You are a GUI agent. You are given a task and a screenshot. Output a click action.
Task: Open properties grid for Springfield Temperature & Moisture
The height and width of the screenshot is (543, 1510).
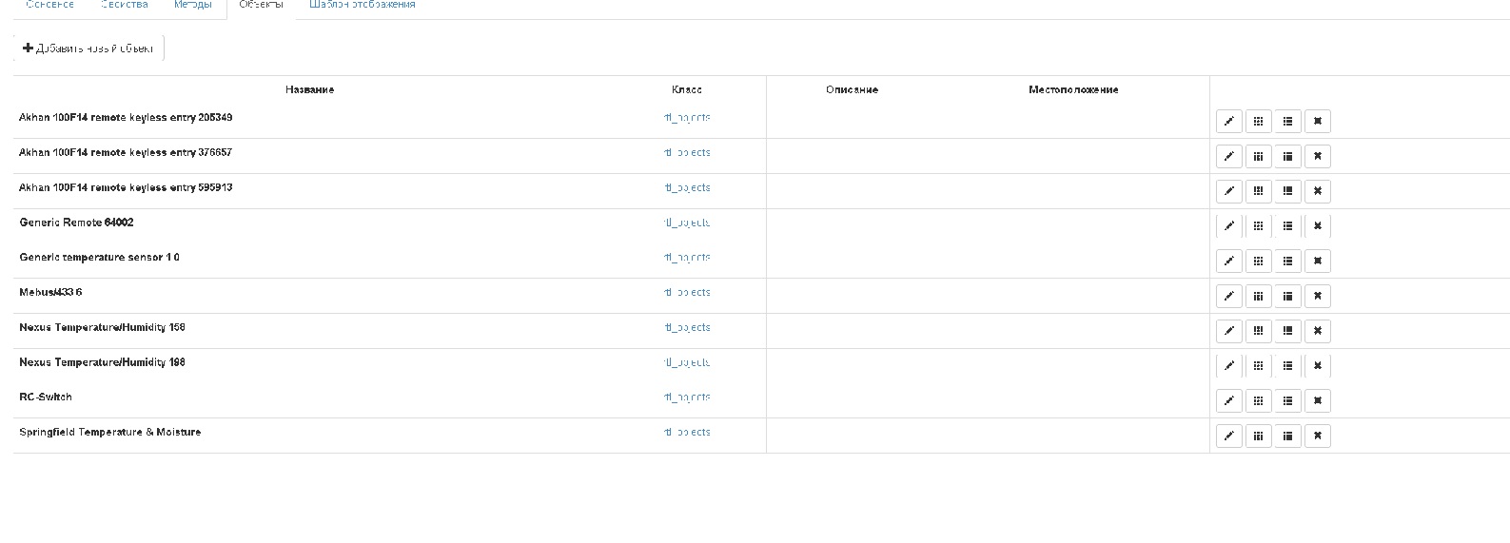1259,436
